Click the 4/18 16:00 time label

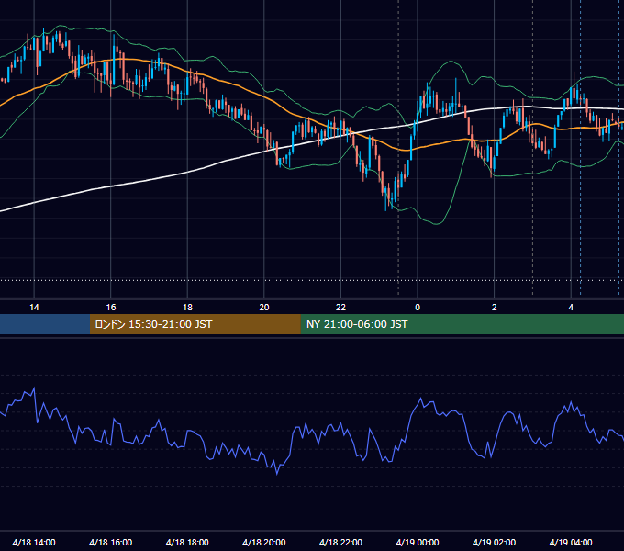111,542
